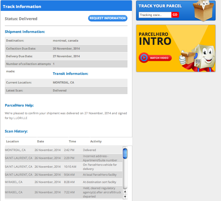The width and height of the screenshot is (221, 201).
Task: Click the Scan History heading
Action: (x=16, y=131)
